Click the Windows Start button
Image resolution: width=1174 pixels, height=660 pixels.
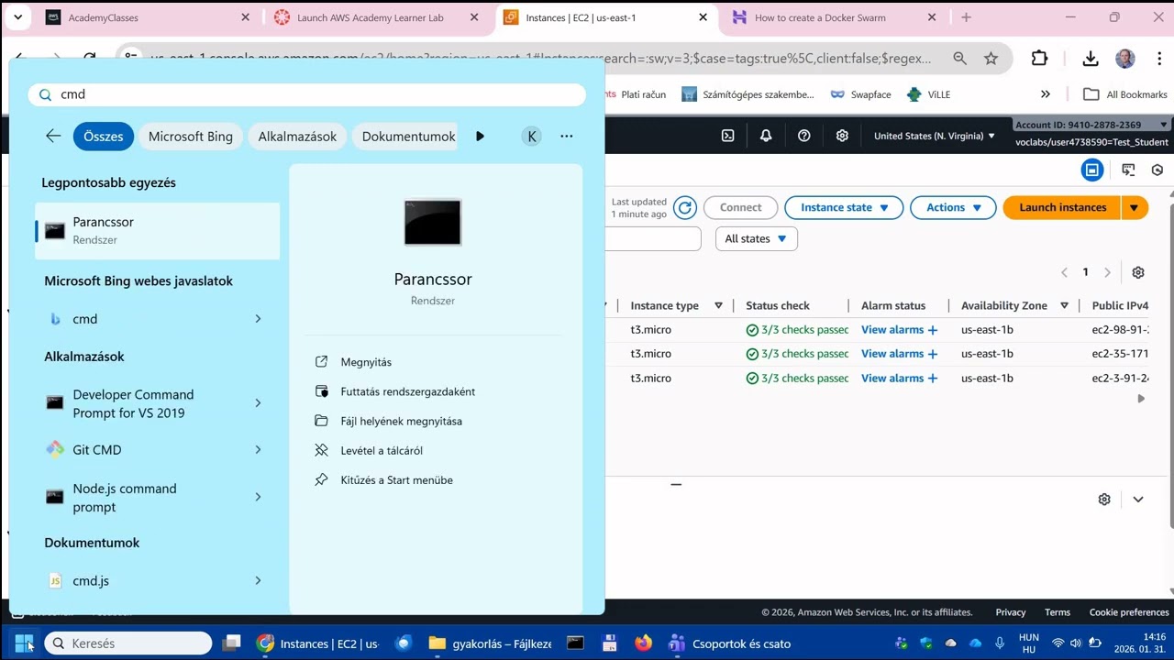[24, 643]
